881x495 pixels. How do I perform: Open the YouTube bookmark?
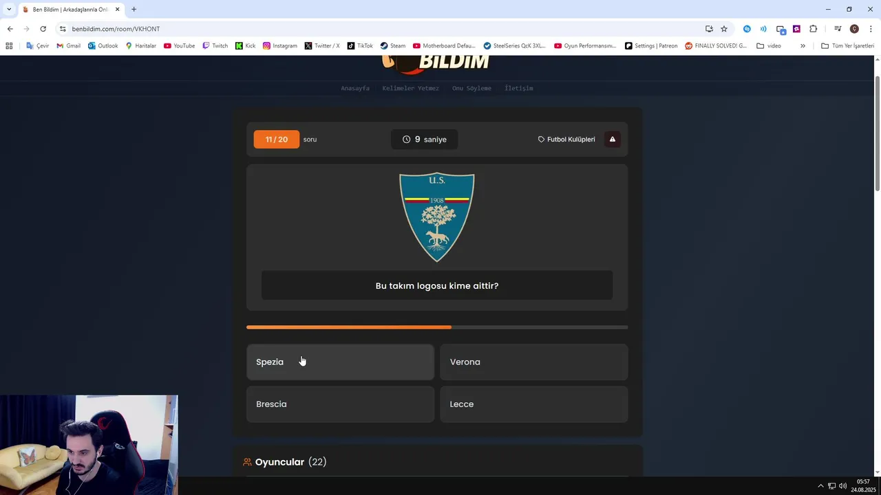179,46
